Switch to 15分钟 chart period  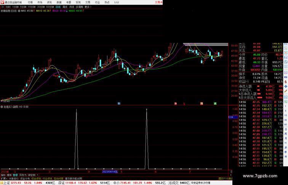(32, 7)
